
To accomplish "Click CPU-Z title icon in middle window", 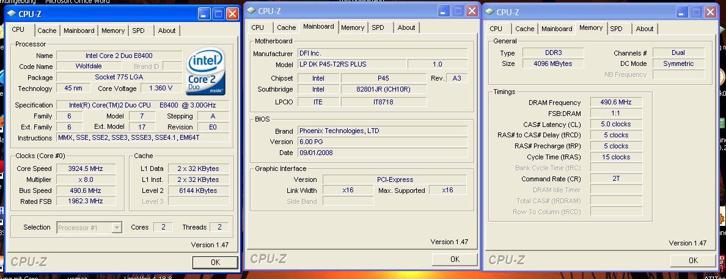I will click(x=251, y=10).
